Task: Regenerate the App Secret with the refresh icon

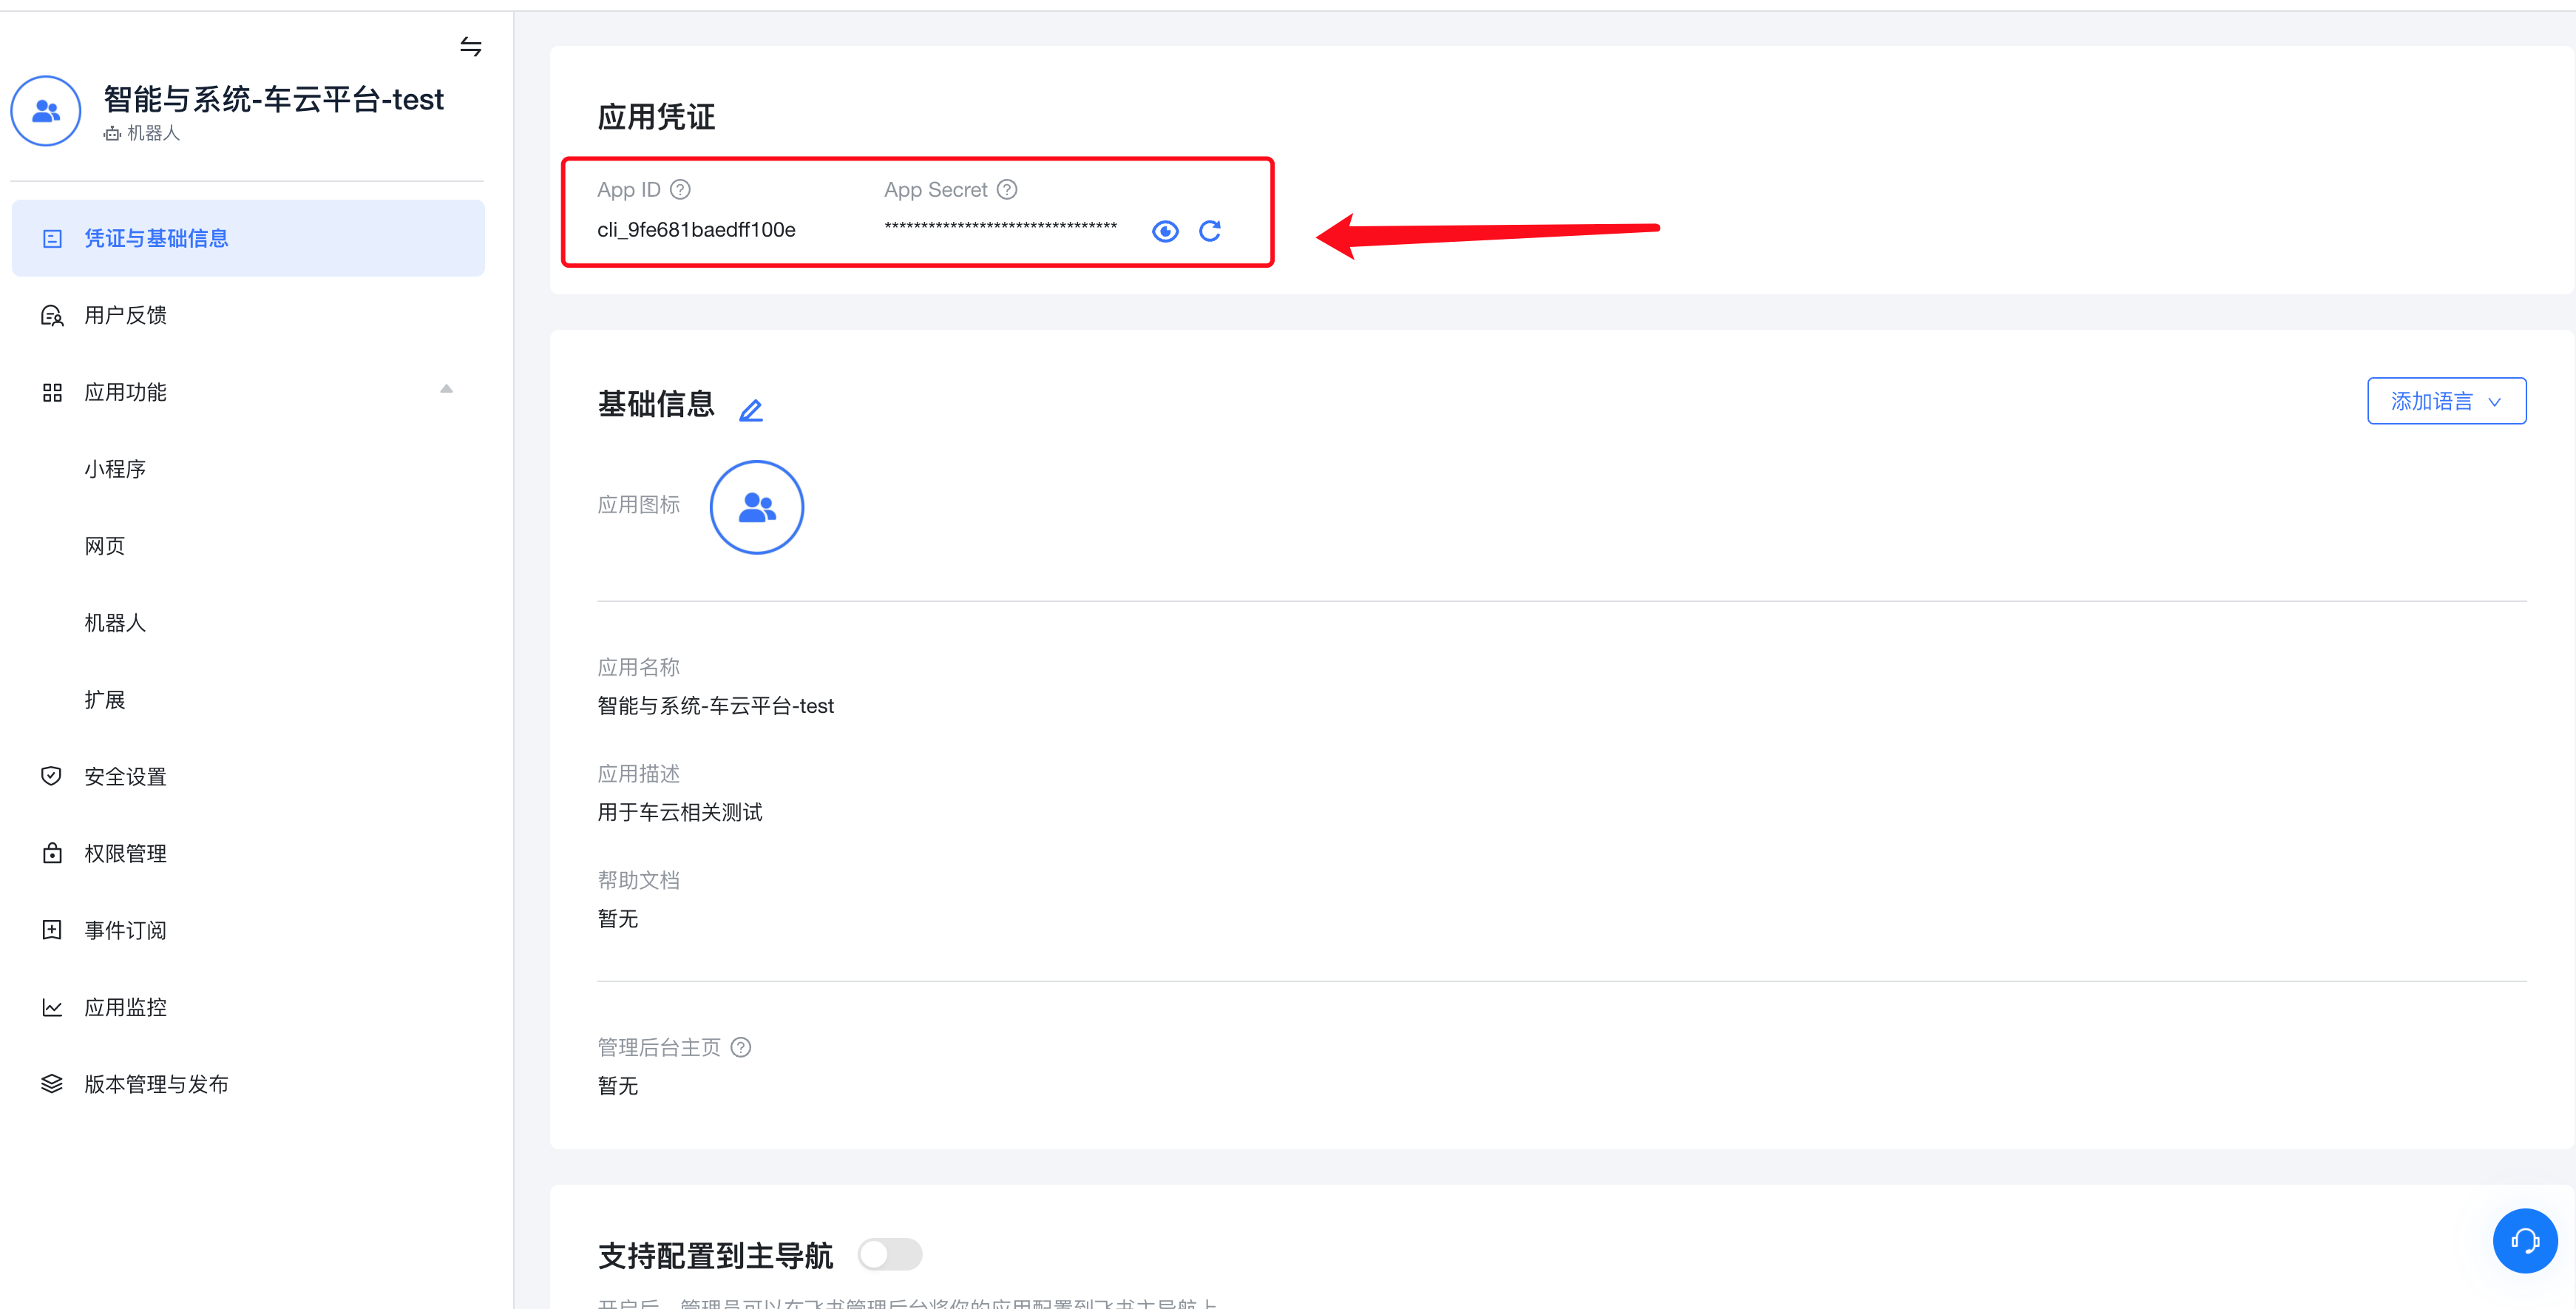Action: (1211, 231)
